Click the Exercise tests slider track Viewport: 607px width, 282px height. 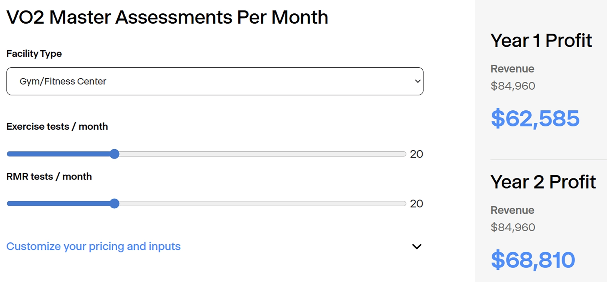262,154
